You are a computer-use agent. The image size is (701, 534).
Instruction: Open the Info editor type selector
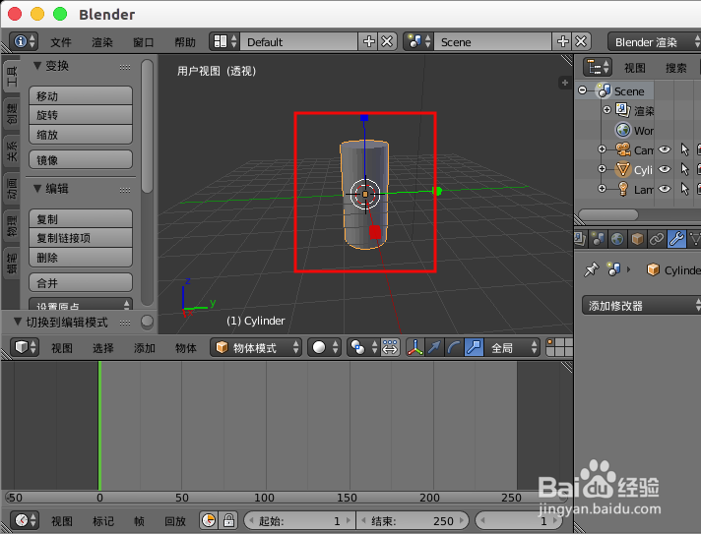pyautogui.click(x=24, y=42)
